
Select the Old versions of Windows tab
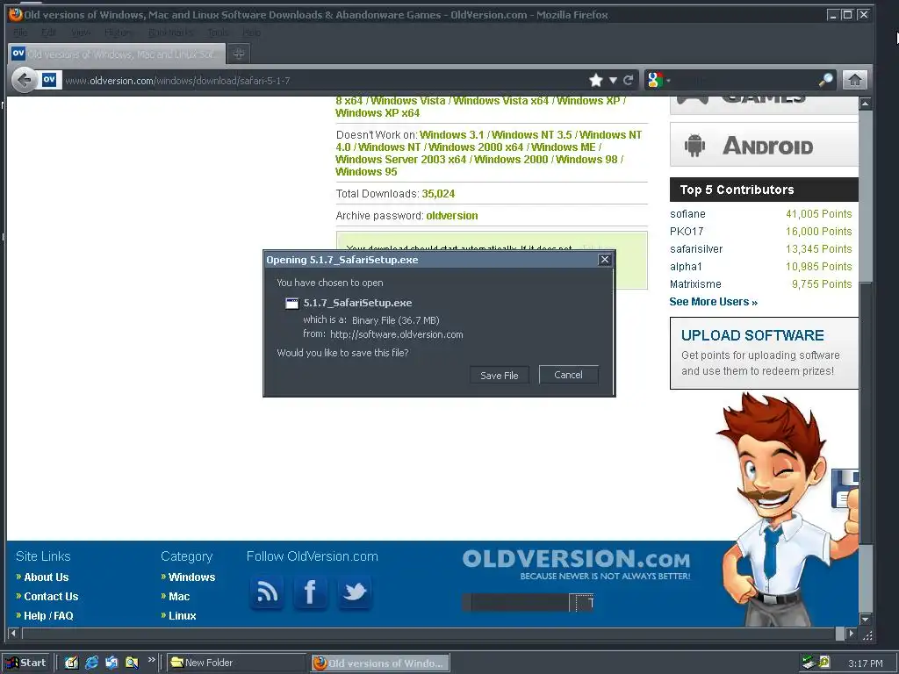(x=117, y=54)
